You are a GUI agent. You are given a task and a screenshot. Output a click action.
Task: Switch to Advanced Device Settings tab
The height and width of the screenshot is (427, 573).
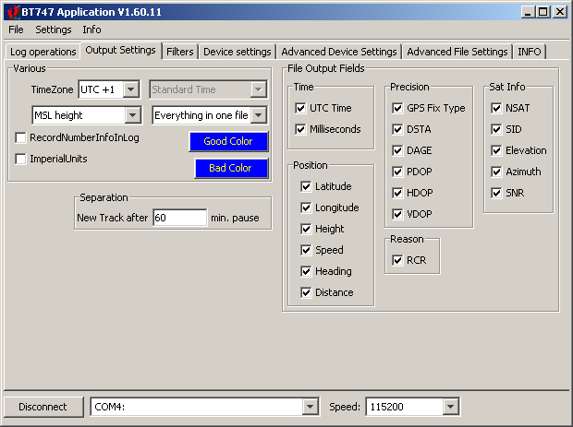tap(339, 52)
